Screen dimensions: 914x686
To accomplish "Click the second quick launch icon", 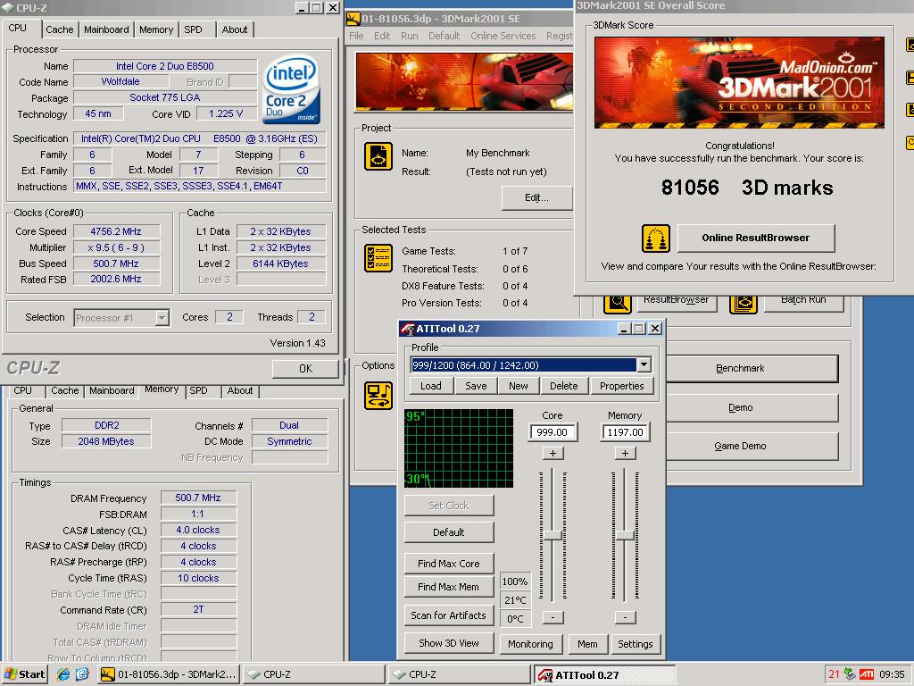I will point(82,674).
